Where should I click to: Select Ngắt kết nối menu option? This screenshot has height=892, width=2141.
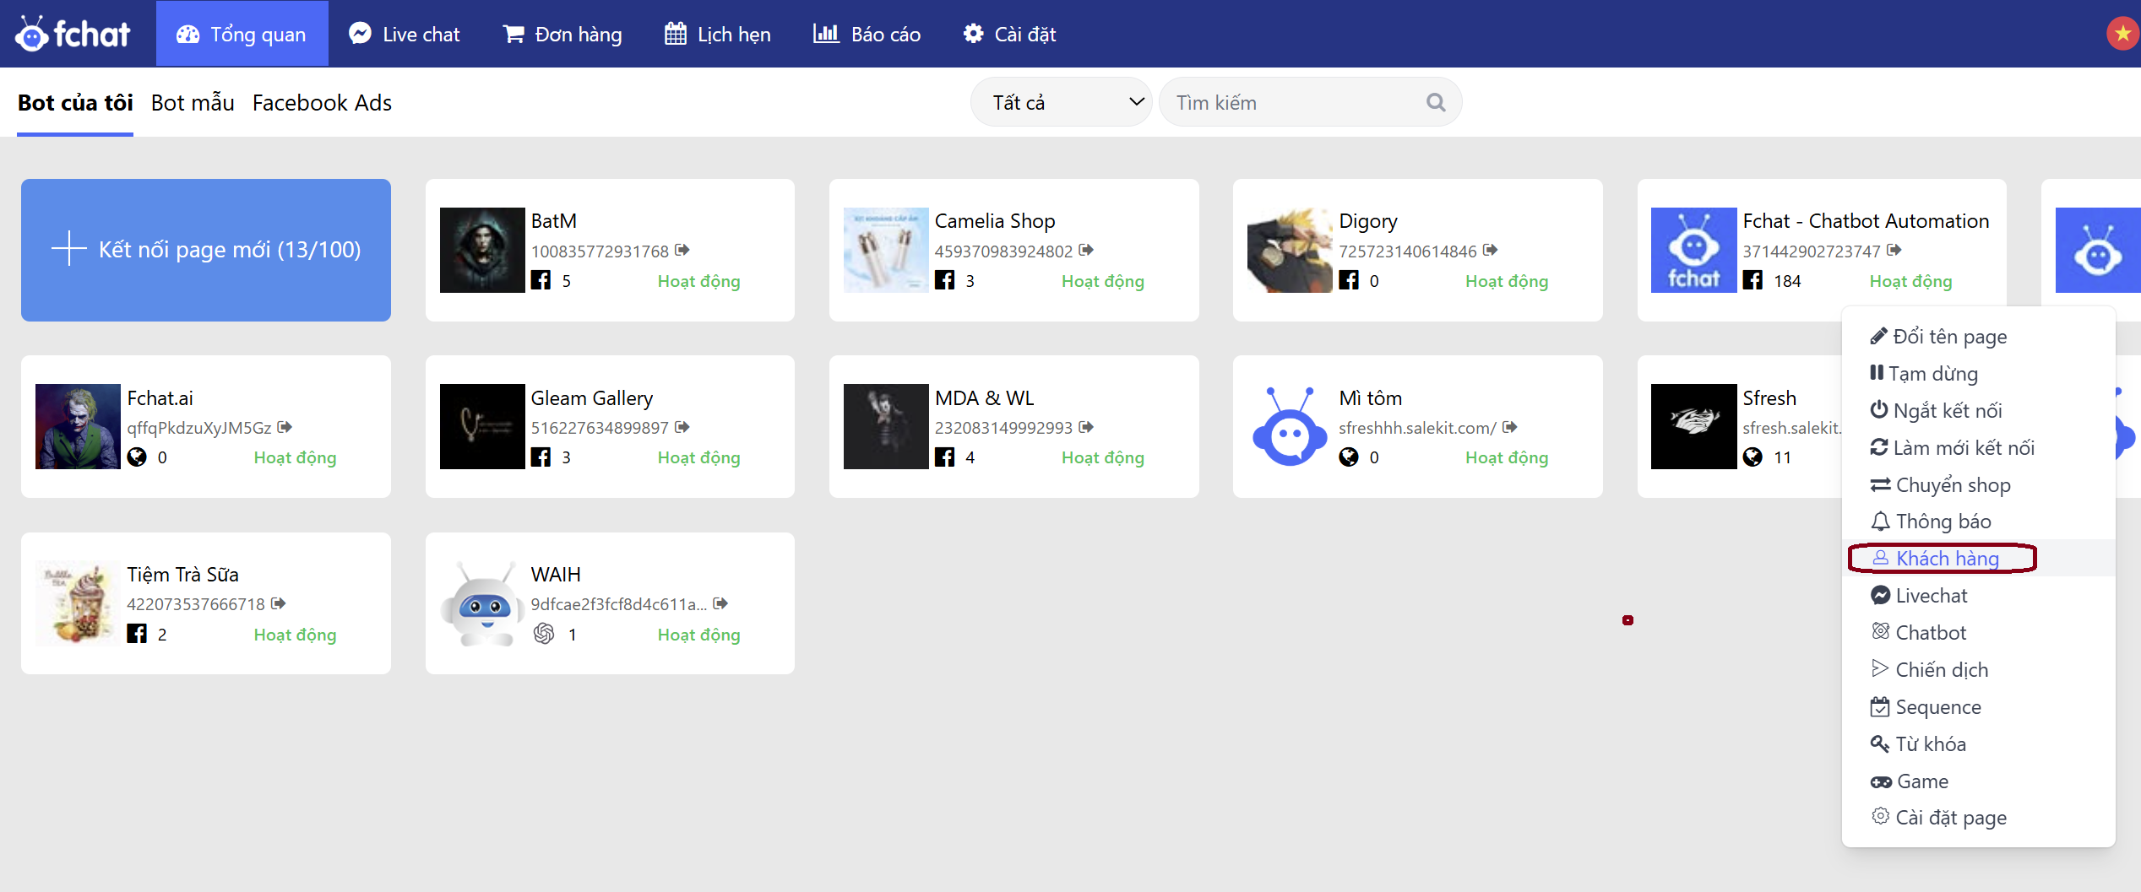coord(1946,410)
